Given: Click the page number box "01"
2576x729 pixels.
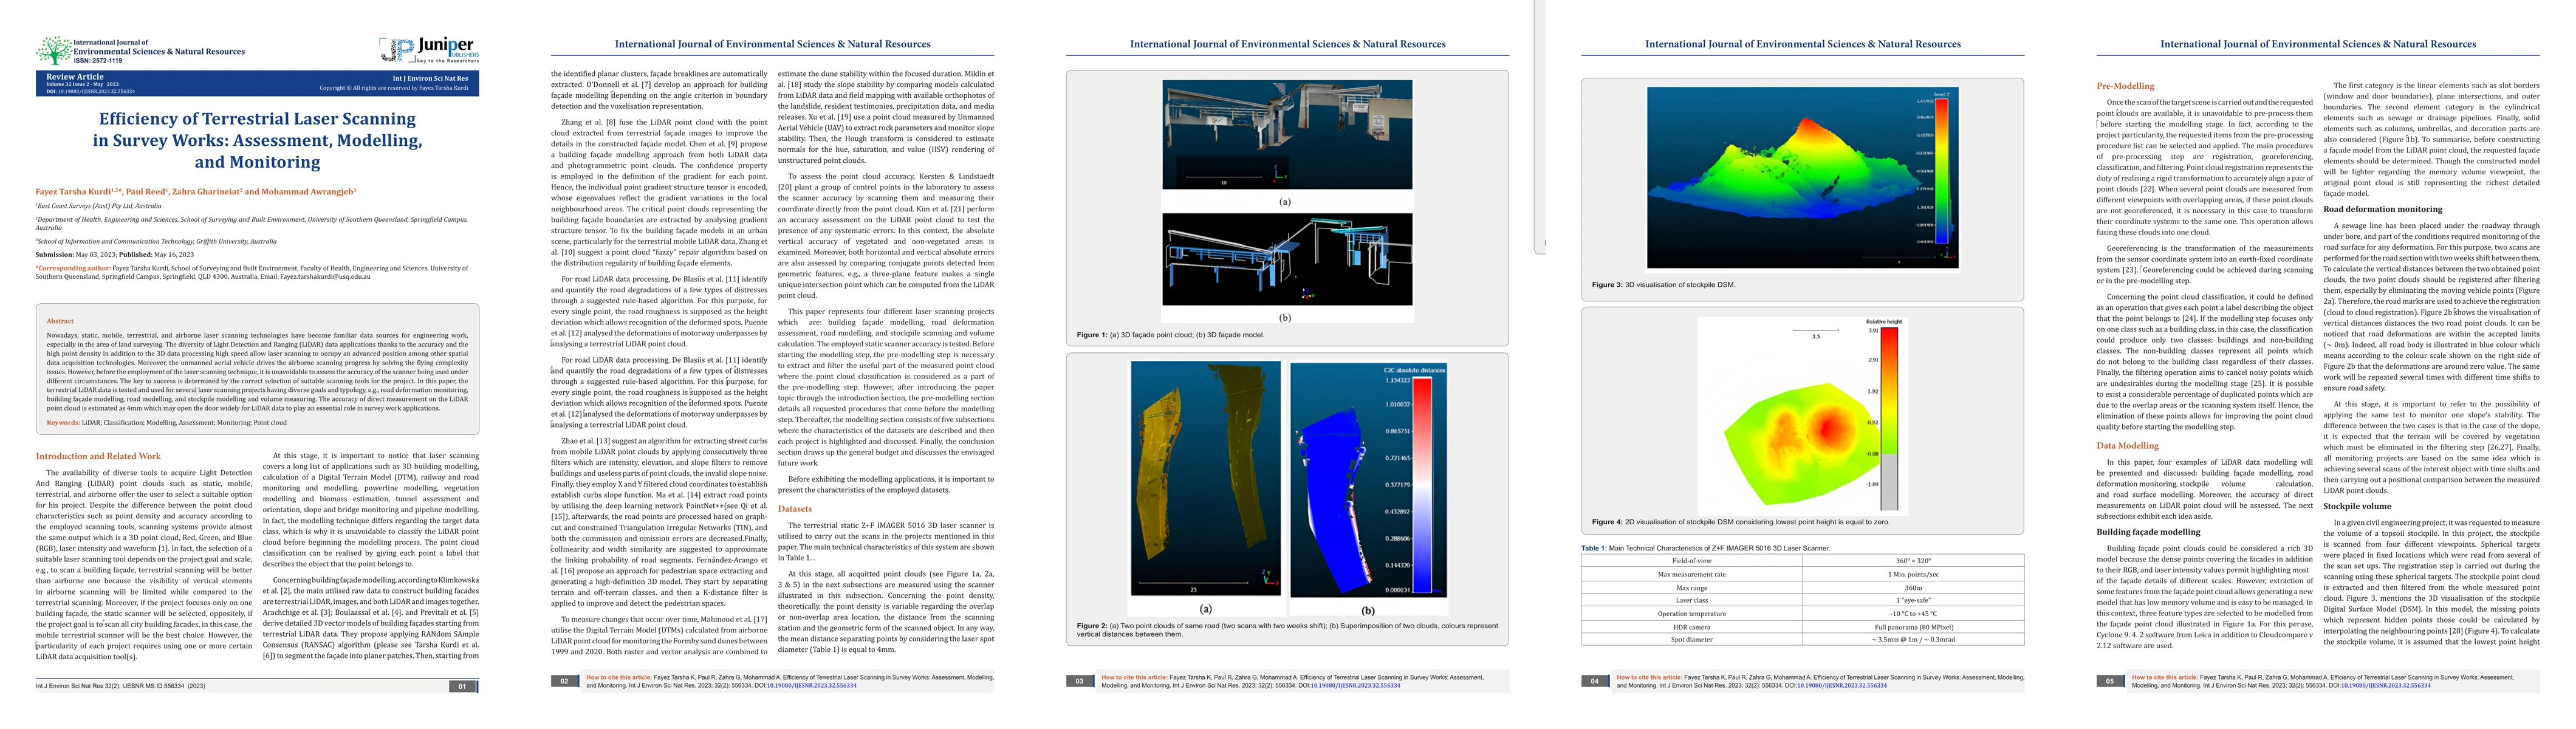Looking at the screenshot, I should [463, 686].
